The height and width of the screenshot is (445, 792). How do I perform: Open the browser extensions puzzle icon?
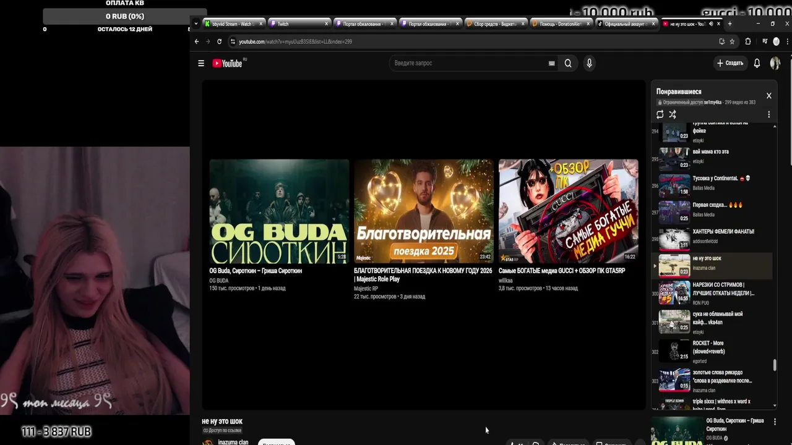[747, 41]
